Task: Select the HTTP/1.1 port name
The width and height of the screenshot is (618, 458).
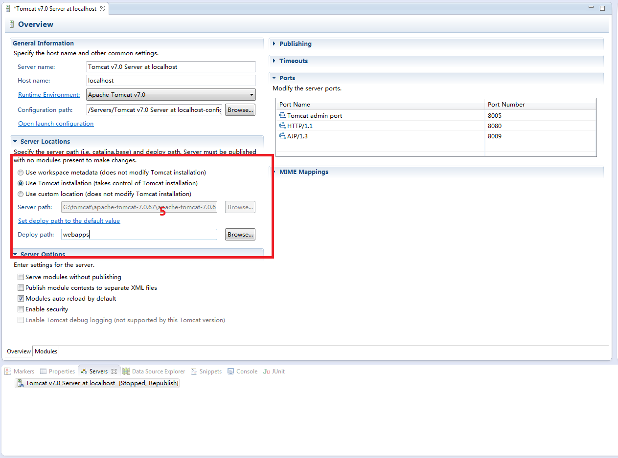Action: click(x=299, y=126)
